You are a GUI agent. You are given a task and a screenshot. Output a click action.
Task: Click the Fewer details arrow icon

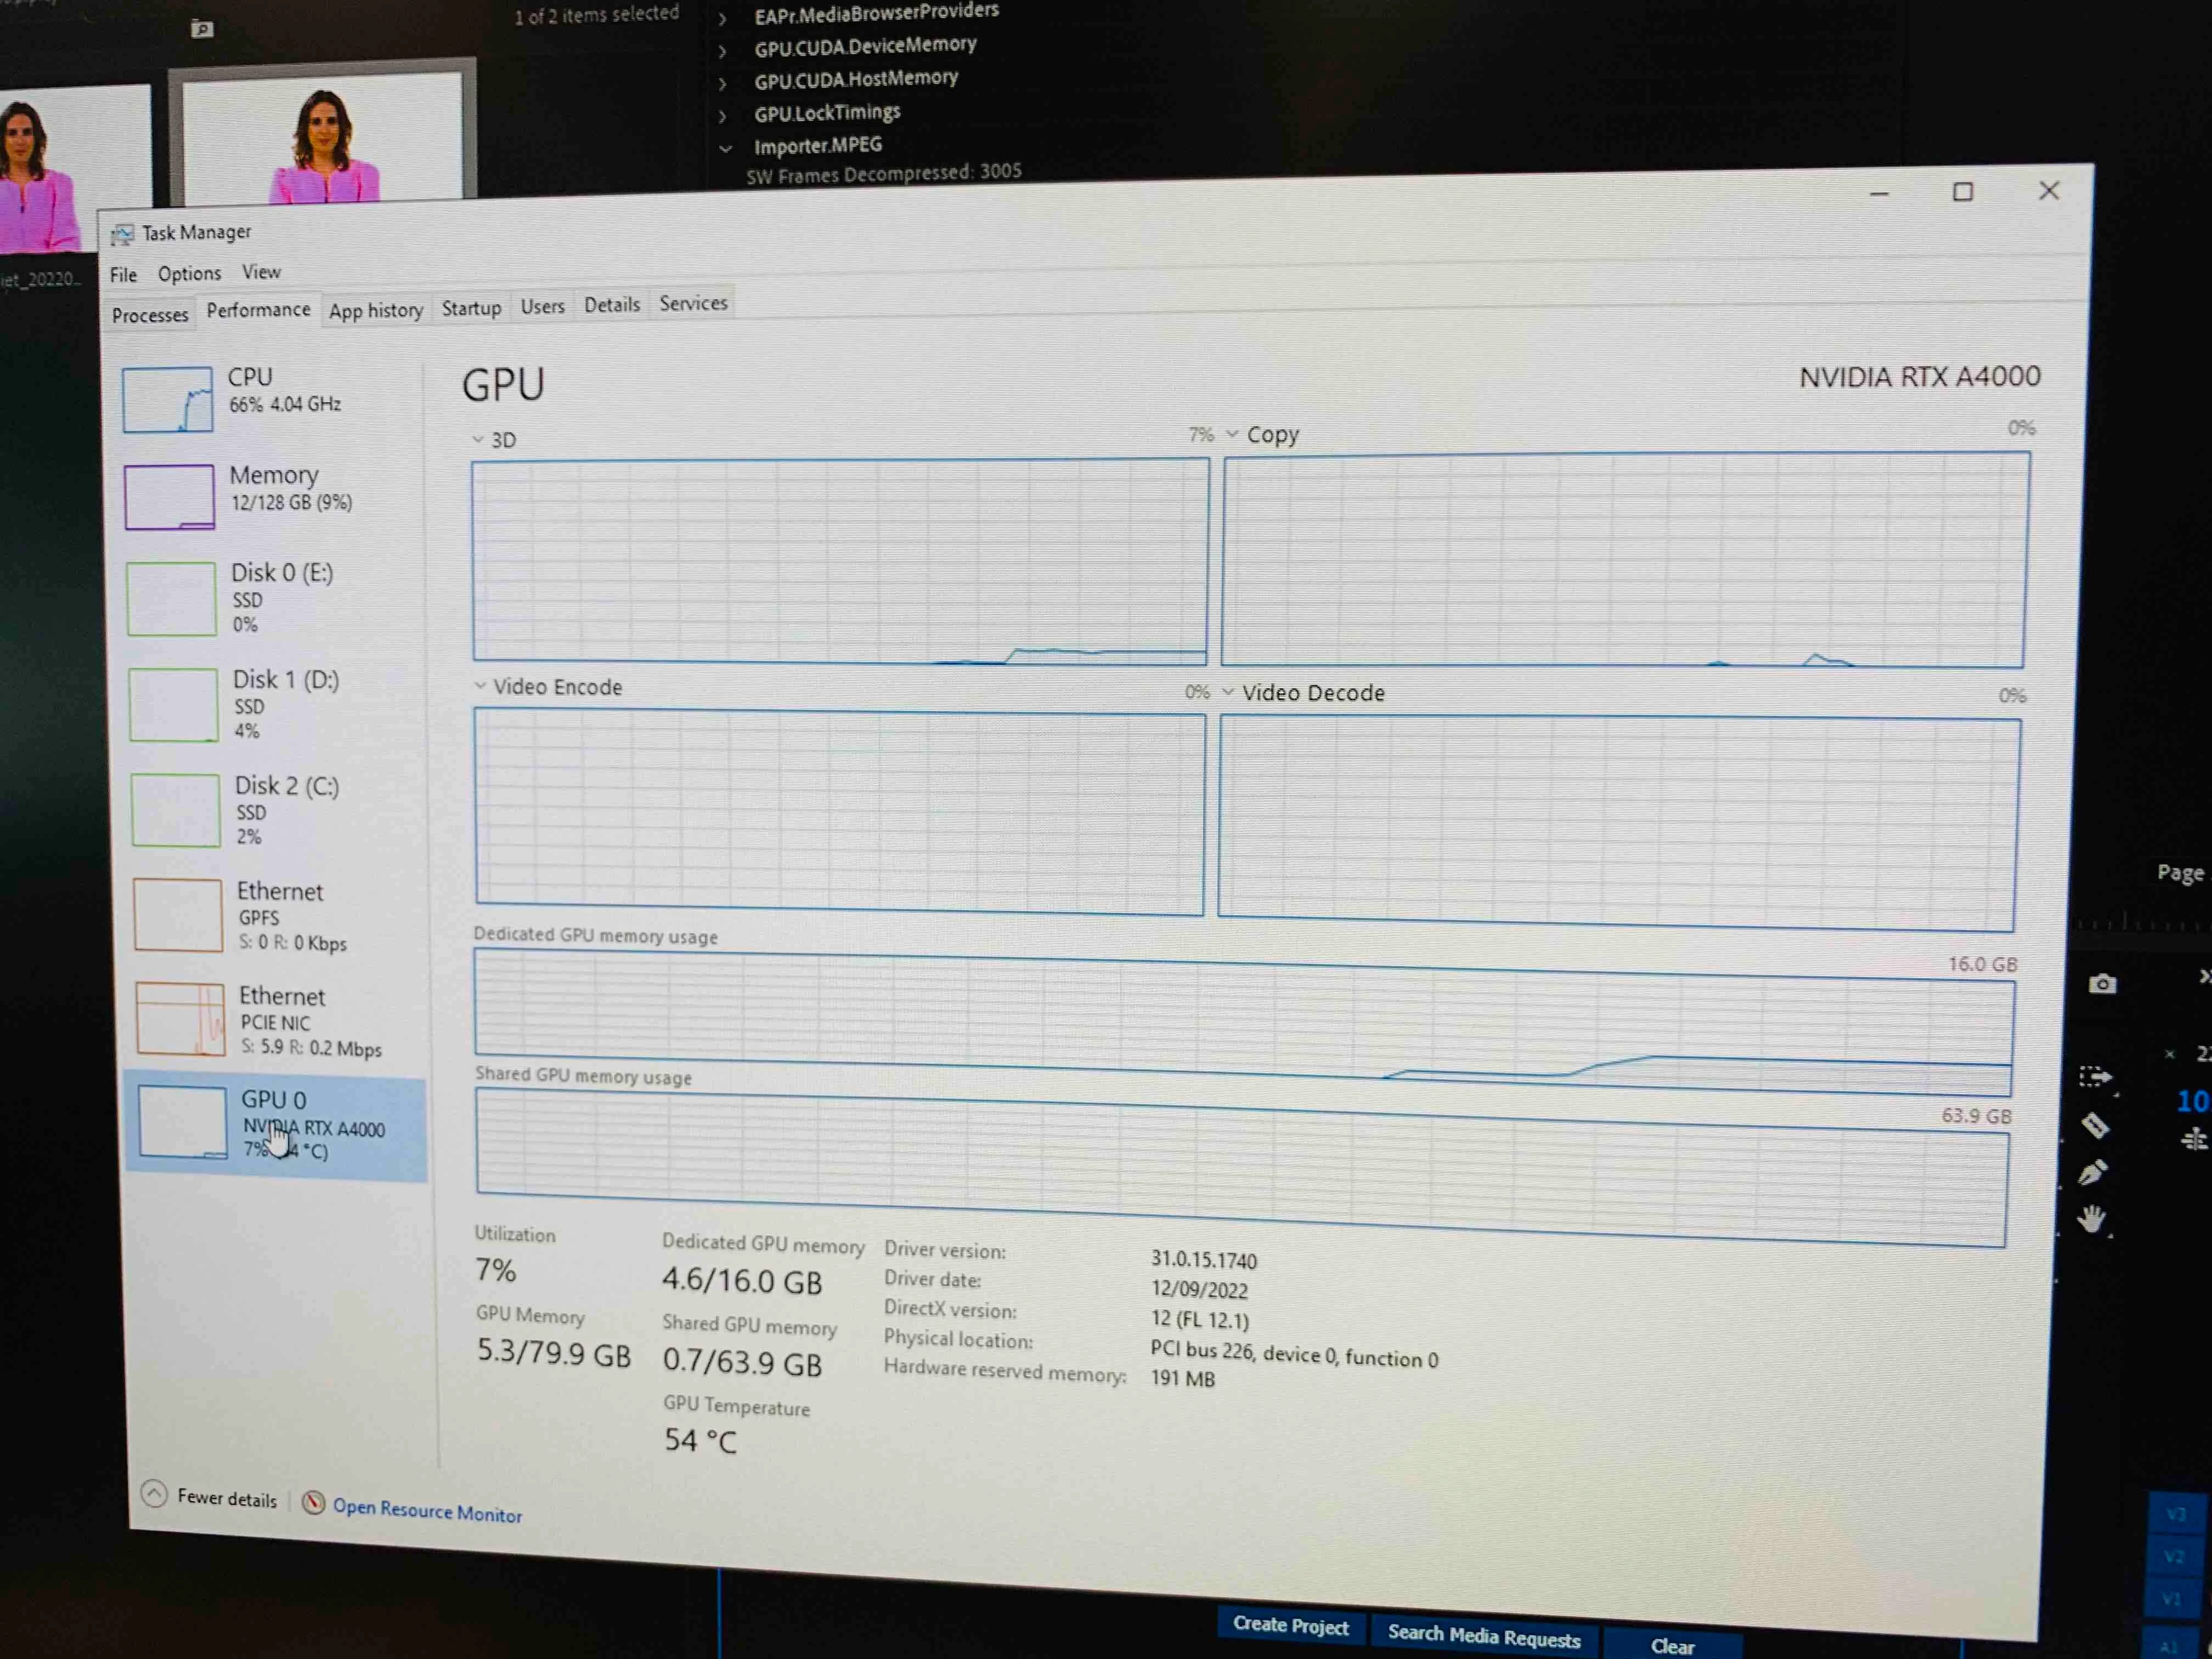tap(154, 1493)
